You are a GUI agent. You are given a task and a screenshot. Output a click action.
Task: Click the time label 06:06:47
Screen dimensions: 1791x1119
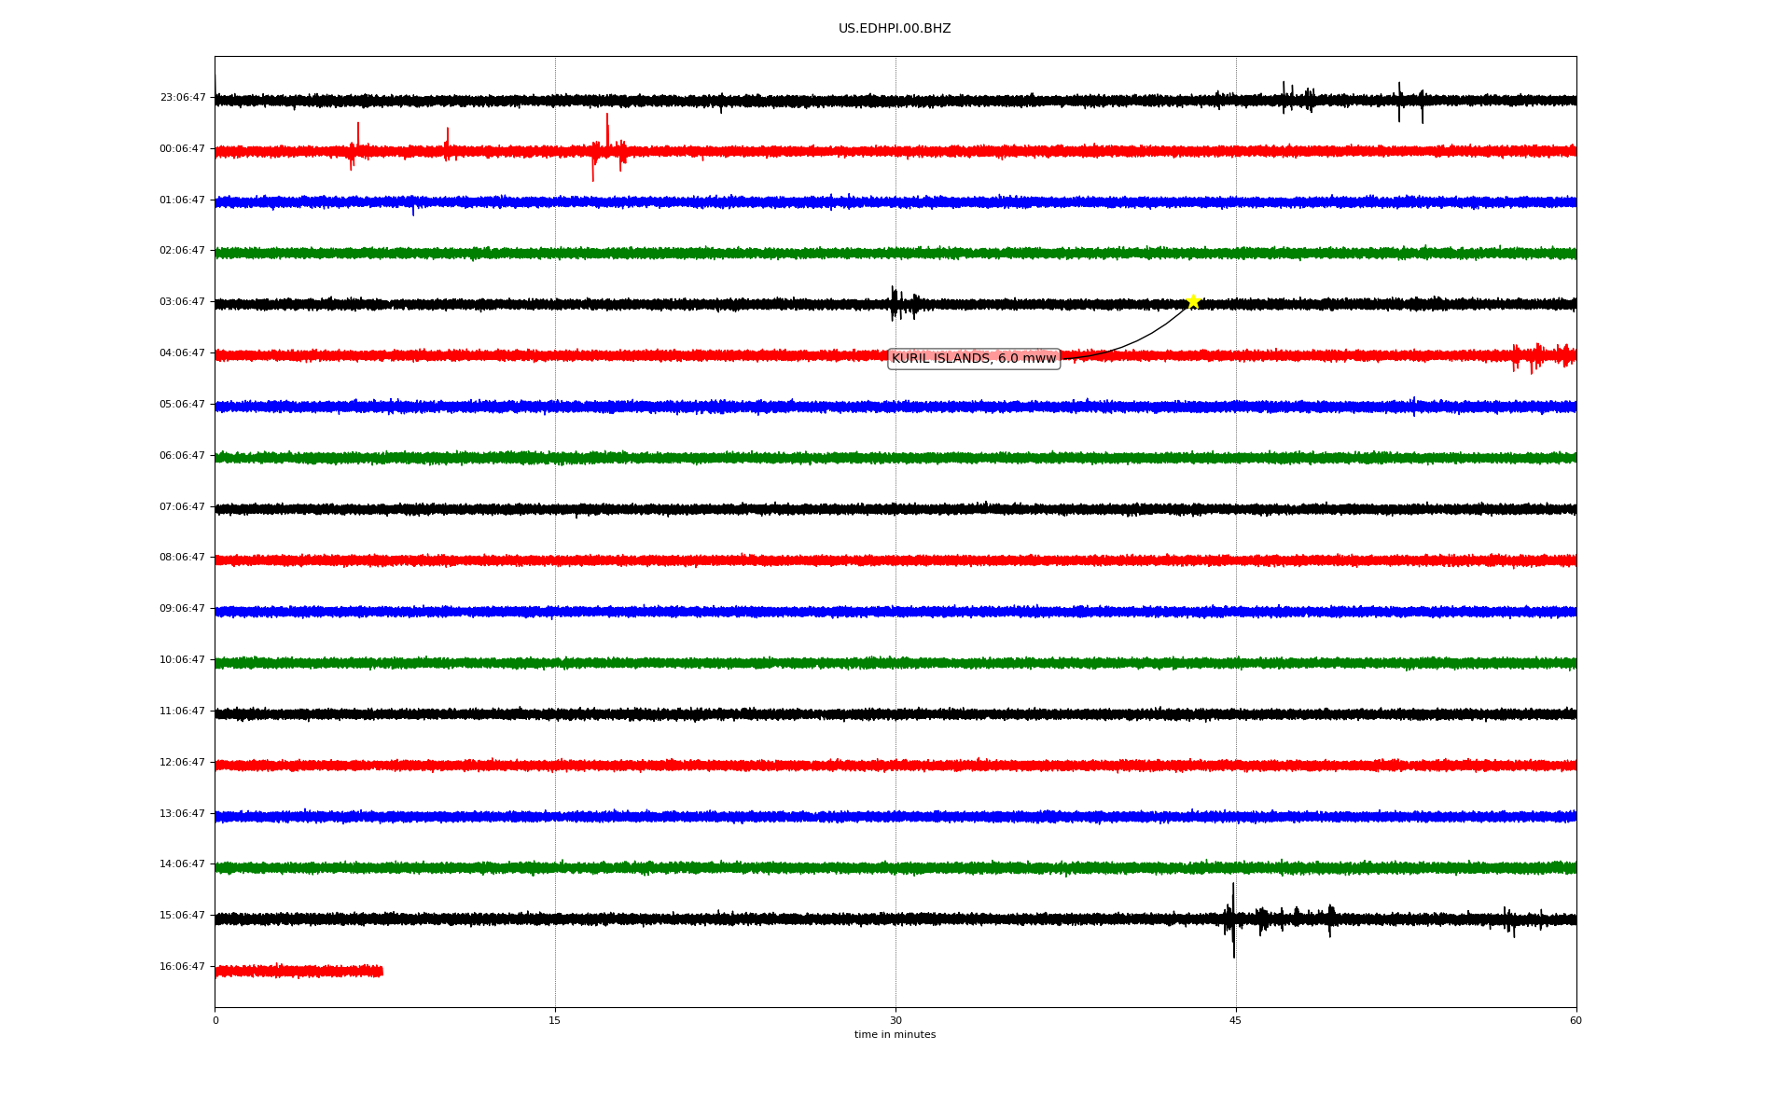(x=183, y=456)
